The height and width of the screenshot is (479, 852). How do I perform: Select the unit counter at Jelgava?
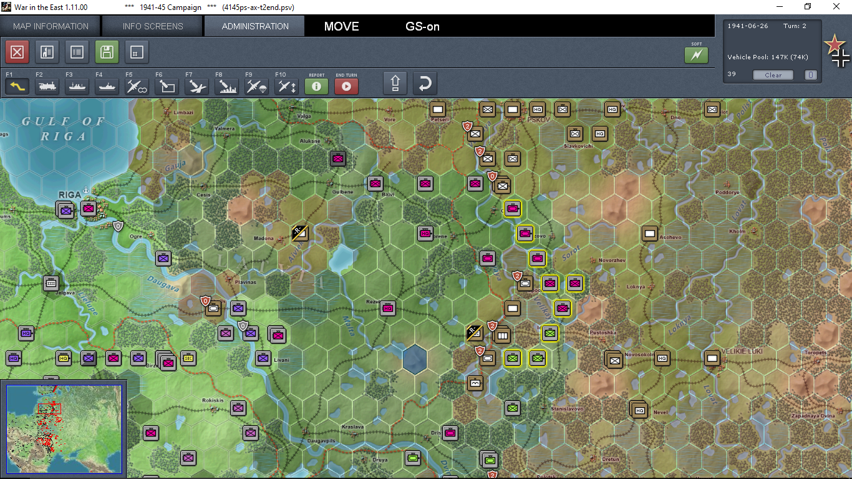click(x=51, y=283)
